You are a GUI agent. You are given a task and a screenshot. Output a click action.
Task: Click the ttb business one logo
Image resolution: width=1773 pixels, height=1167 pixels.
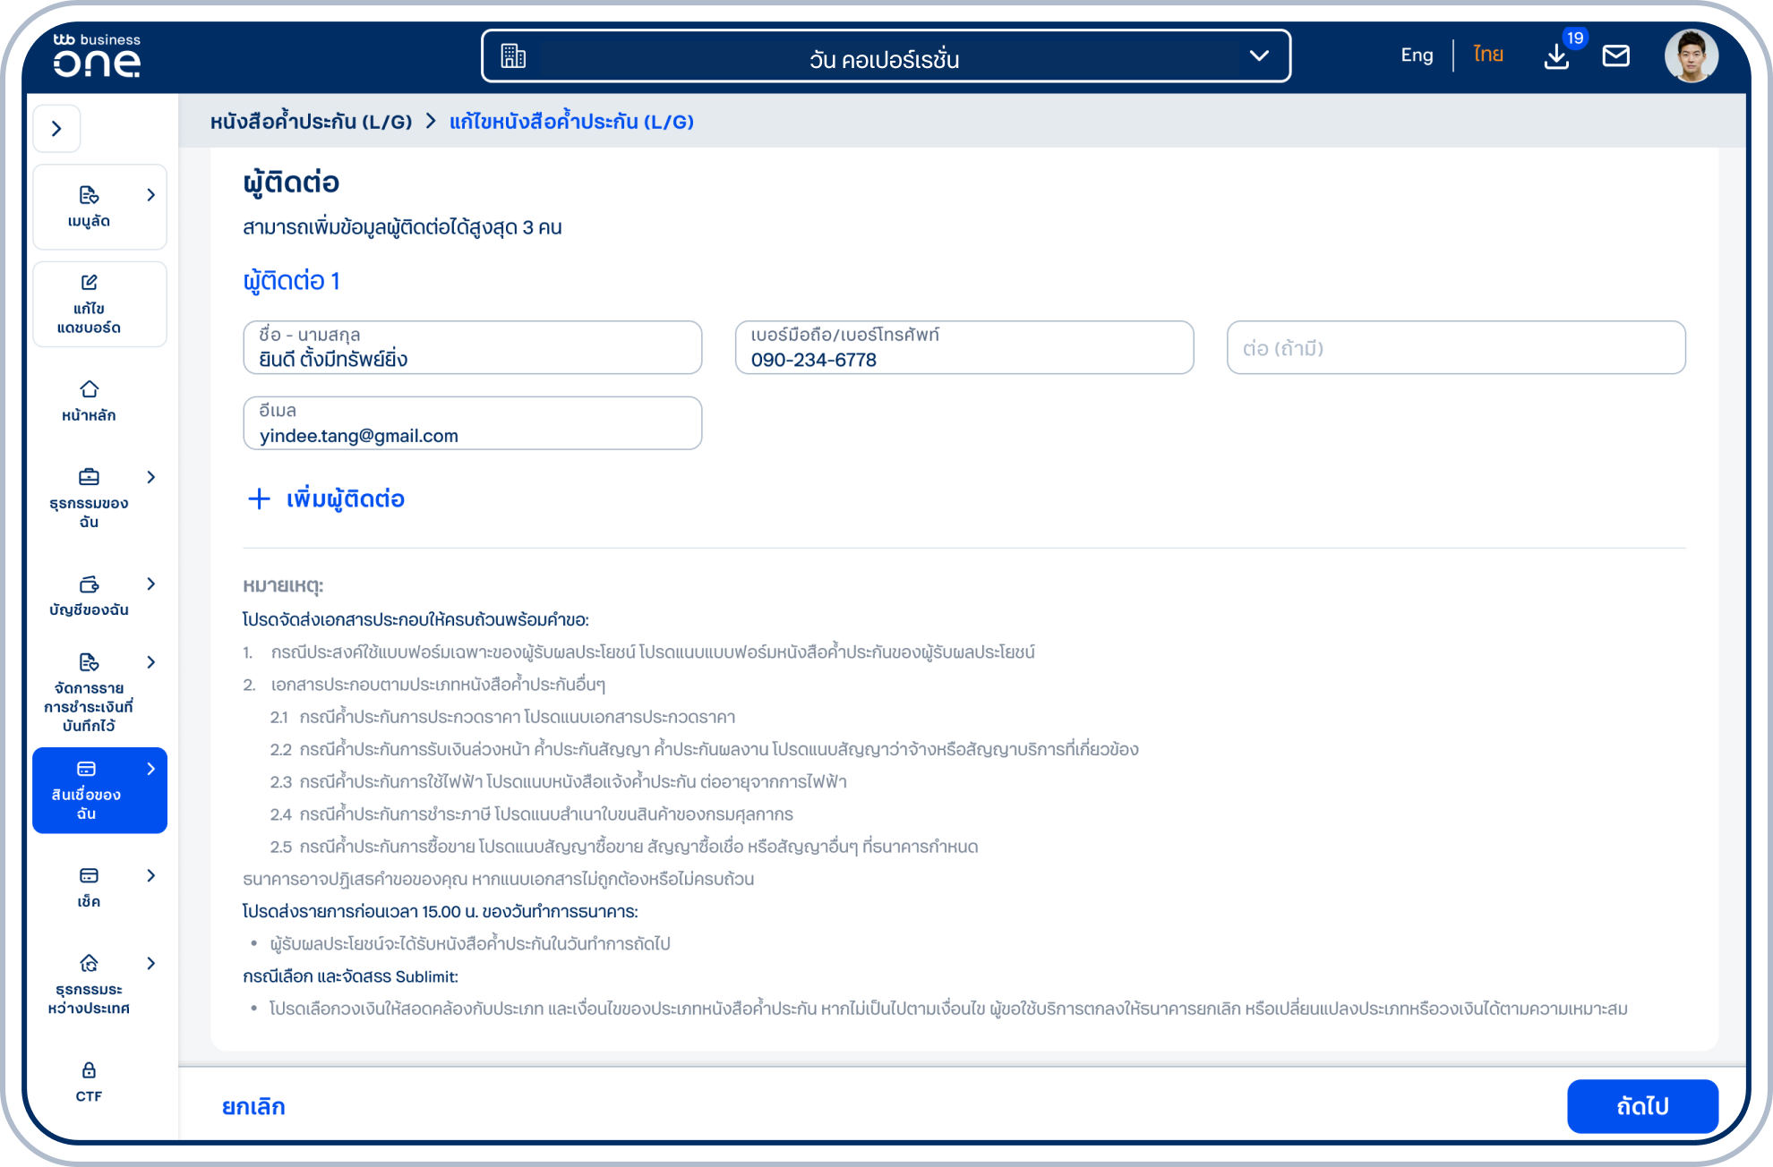point(97,55)
